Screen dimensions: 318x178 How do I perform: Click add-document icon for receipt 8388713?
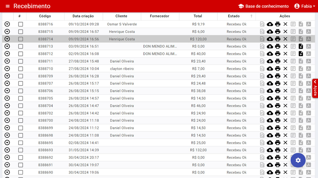(301, 47)
